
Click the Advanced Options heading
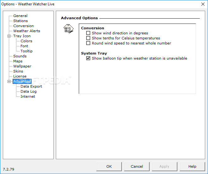coord(79,18)
